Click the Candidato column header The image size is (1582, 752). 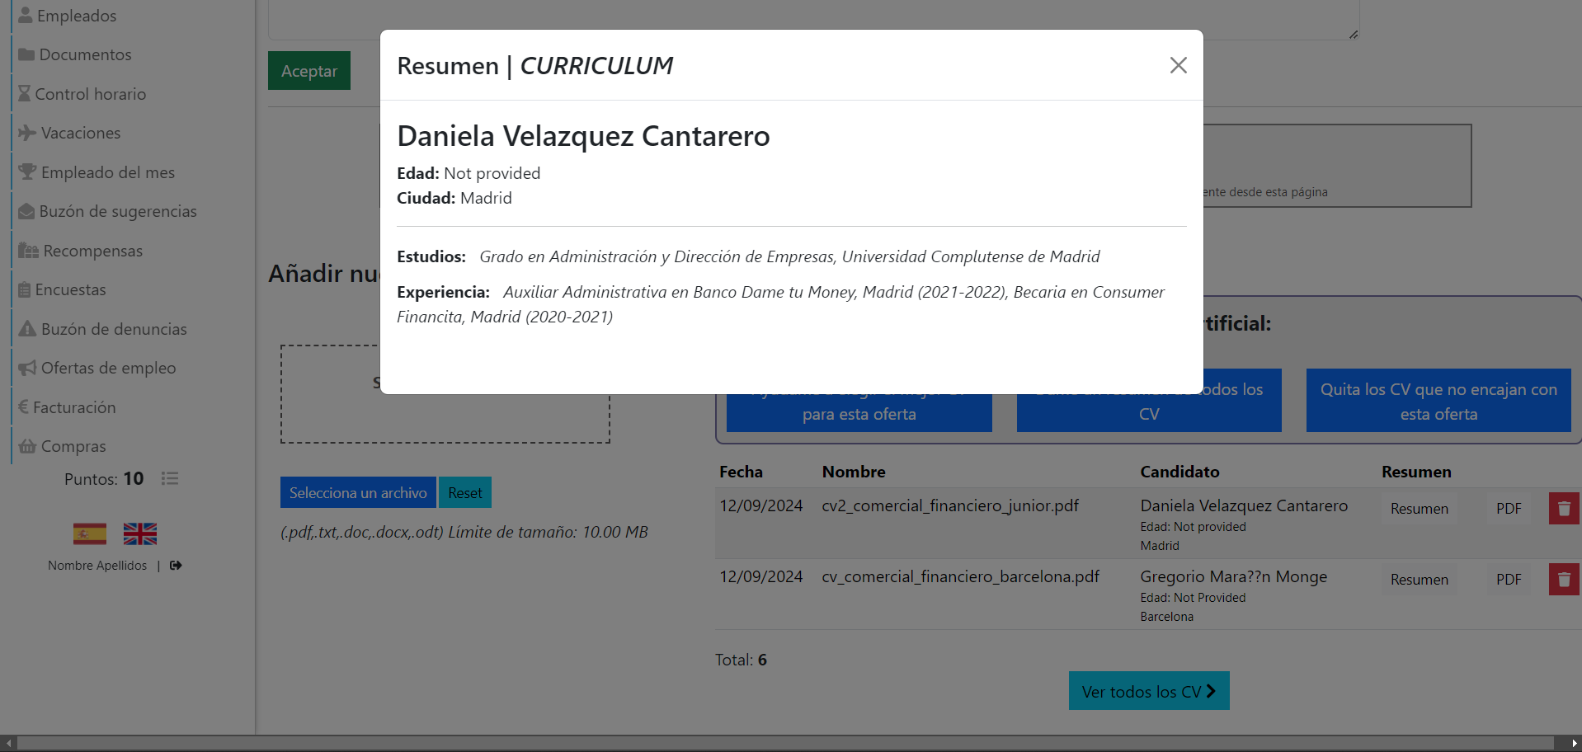[1179, 472]
